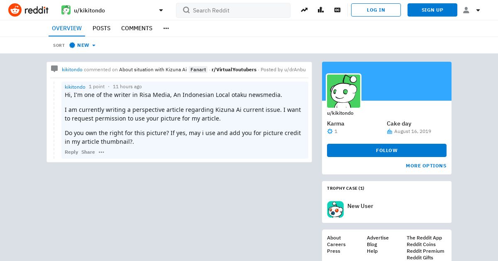Click the cake day icon
Screen dimensions: 498x261
click(389, 131)
